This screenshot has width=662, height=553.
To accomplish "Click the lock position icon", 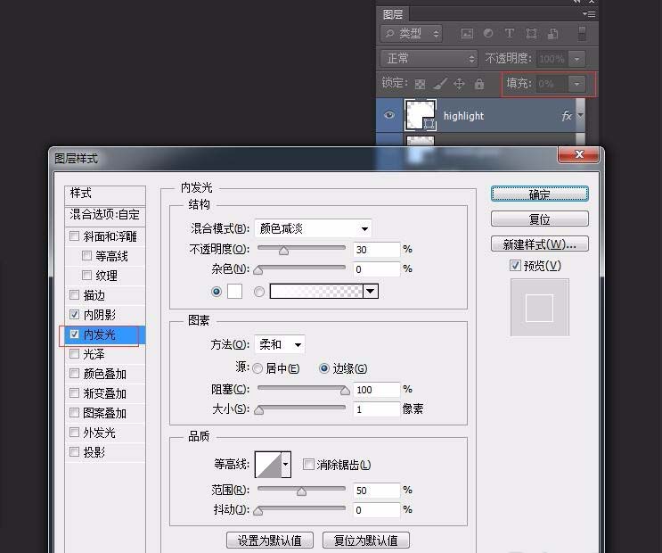I will pos(460,84).
